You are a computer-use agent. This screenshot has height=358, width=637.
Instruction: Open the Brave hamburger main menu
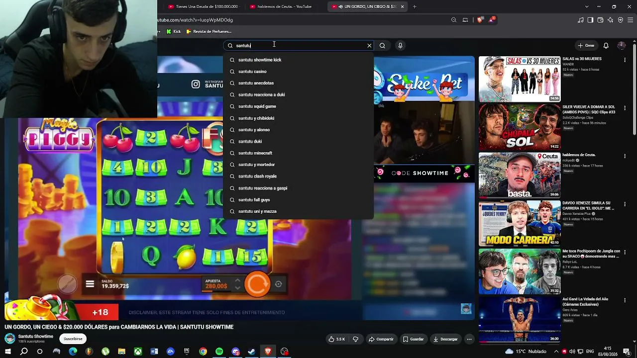click(x=630, y=20)
